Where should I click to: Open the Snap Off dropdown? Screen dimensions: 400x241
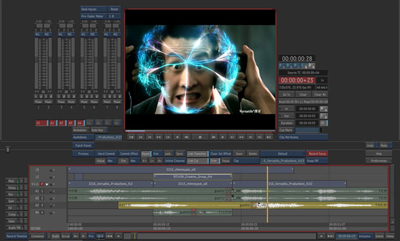pos(317,161)
